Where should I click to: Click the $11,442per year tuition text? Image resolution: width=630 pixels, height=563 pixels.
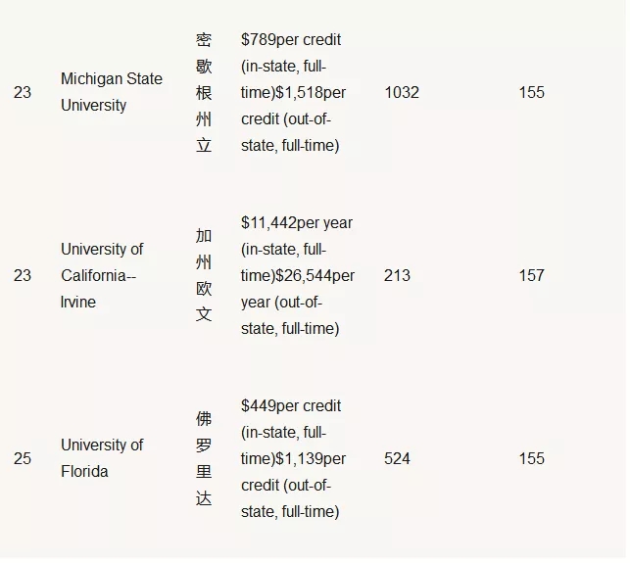tap(297, 222)
